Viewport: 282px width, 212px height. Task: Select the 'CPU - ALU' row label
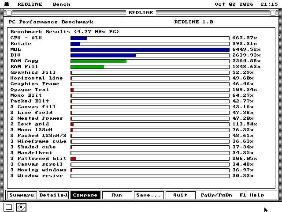26,38
